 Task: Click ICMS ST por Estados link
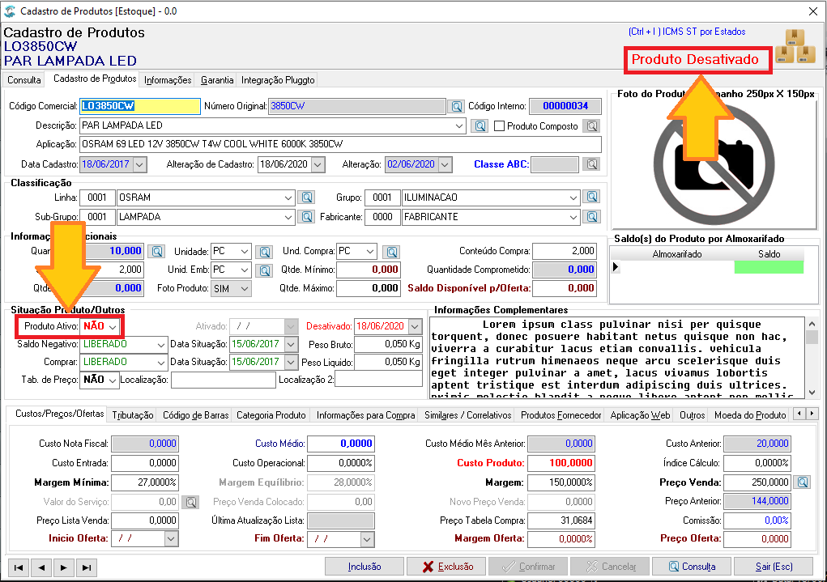[x=687, y=32]
